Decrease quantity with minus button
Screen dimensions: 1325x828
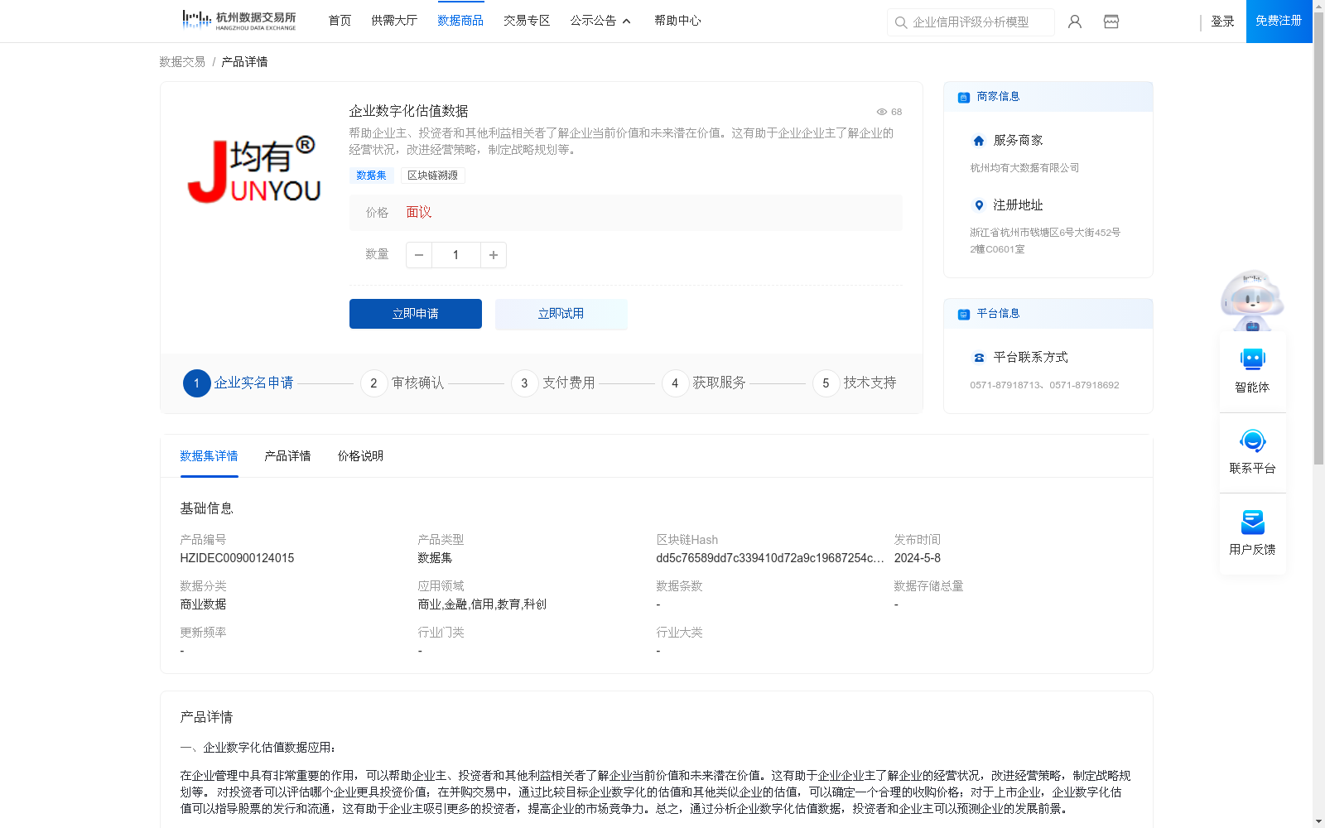coord(419,255)
